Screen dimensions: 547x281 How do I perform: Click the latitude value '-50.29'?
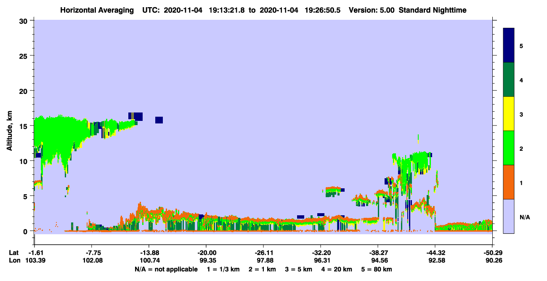click(492, 253)
